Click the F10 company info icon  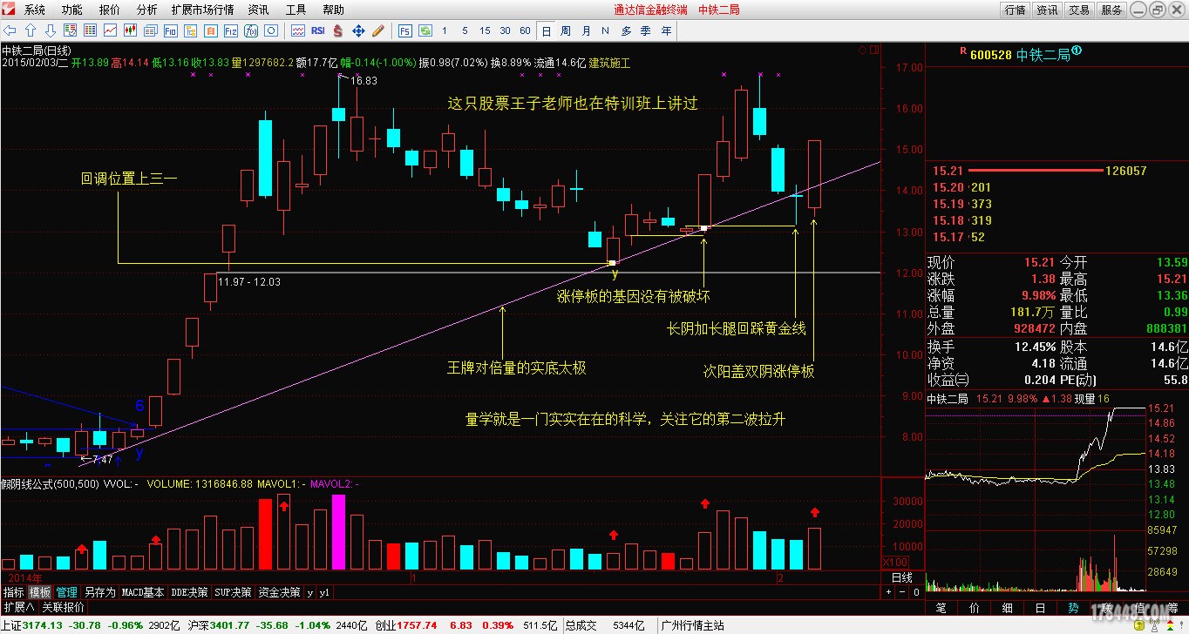[x=170, y=30]
